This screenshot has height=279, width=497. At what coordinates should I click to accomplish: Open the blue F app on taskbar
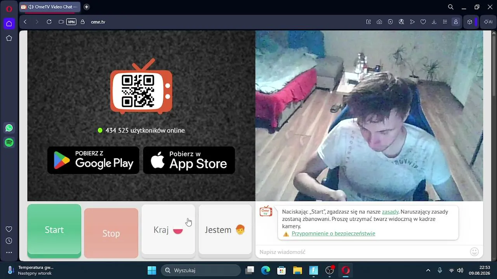(313, 270)
